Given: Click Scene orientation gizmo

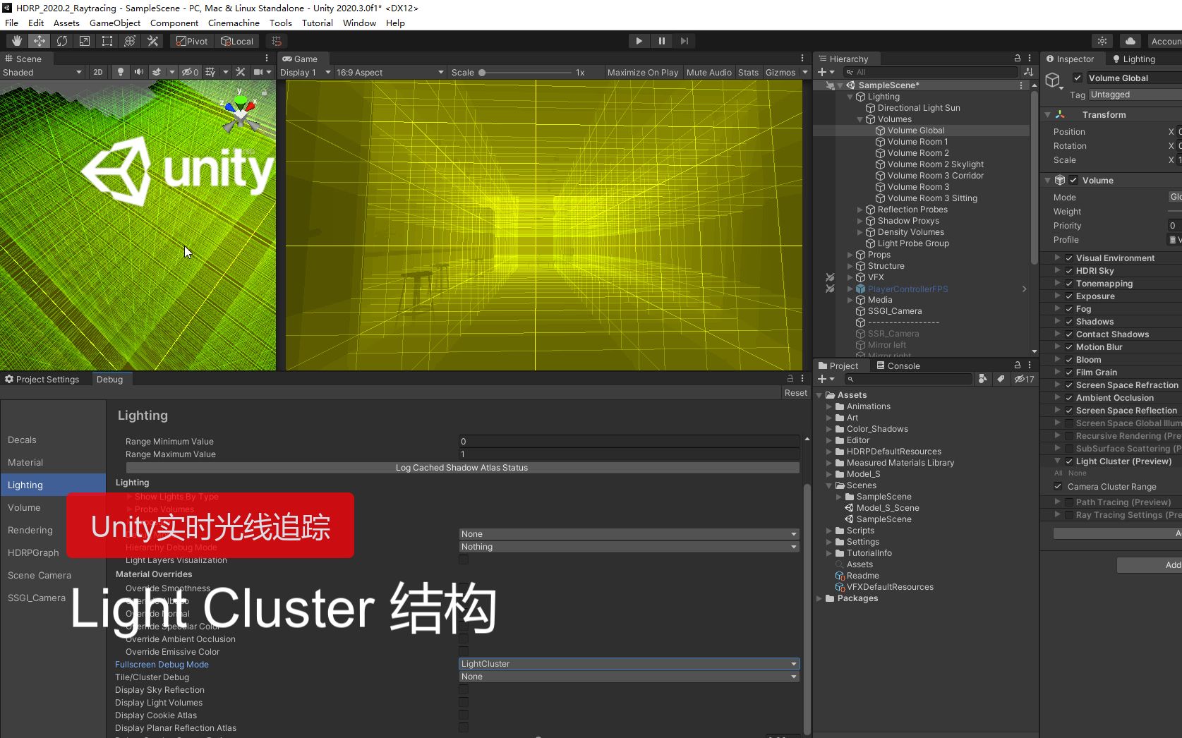Looking at the screenshot, I should pos(241,111).
